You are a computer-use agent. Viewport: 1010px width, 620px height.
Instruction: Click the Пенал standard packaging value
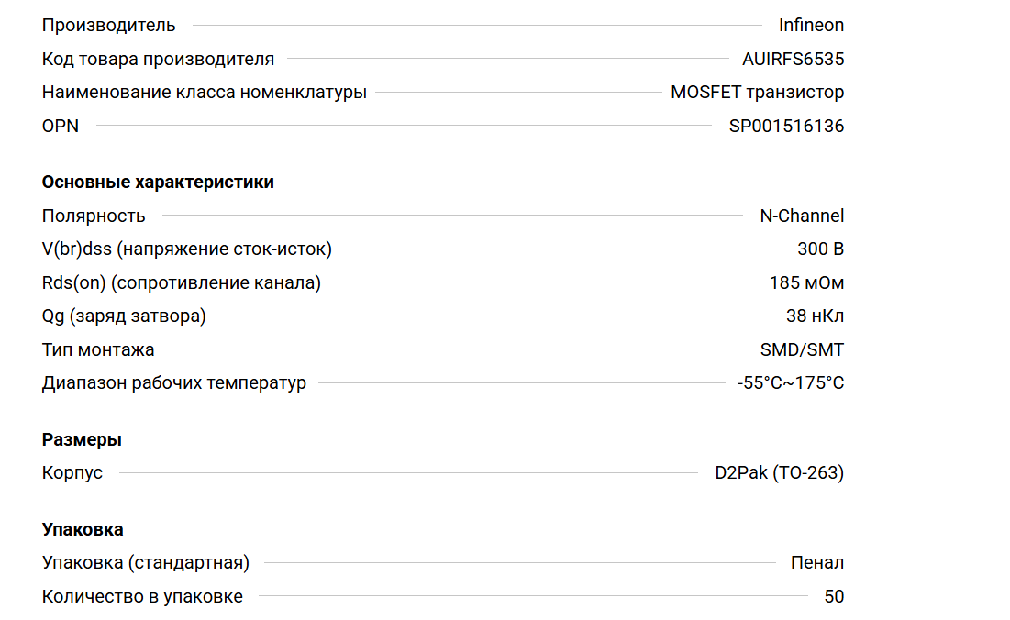click(x=816, y=563)
